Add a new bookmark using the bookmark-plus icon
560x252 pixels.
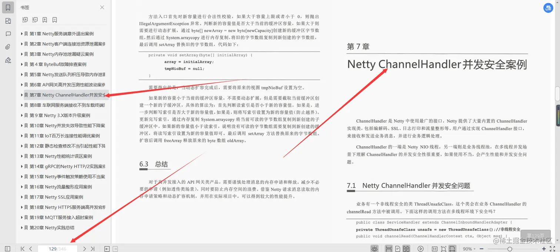pos(45,20)
